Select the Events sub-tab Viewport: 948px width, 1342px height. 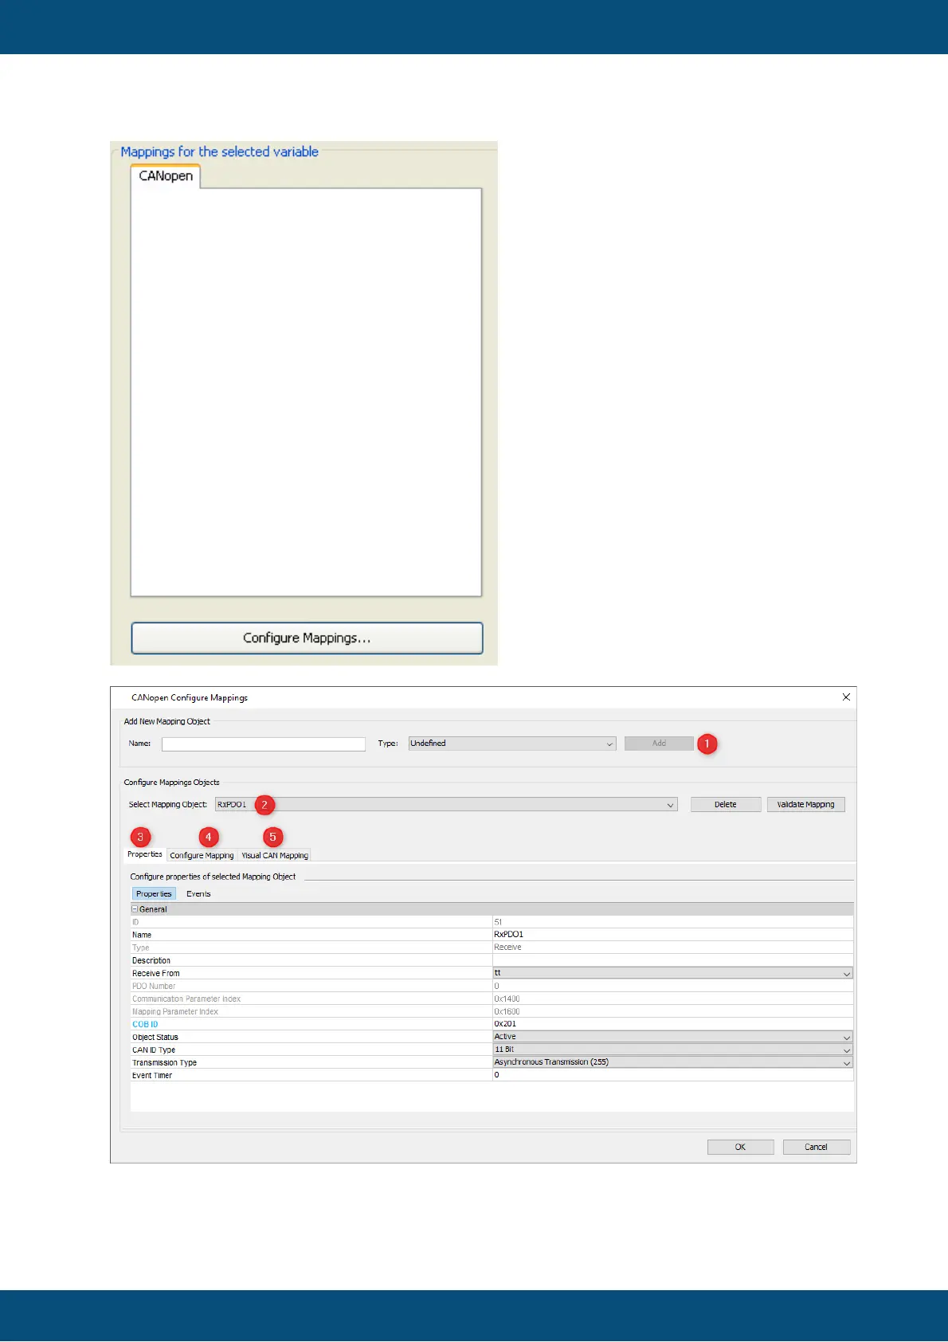pyautogui.click(x=198, y=894)
